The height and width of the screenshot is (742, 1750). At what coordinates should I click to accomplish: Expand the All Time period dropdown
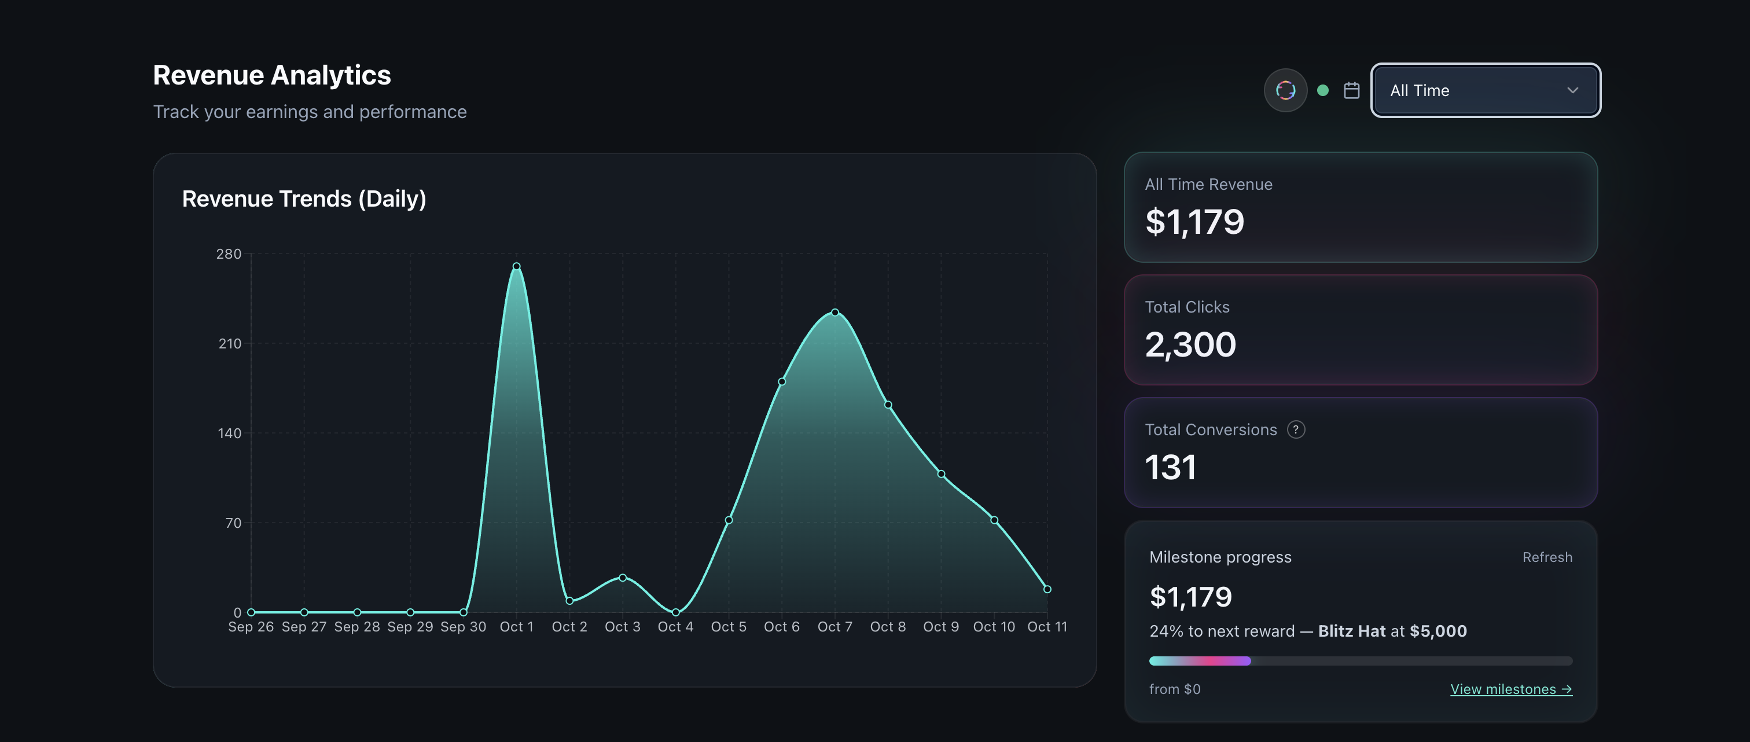1485,90
